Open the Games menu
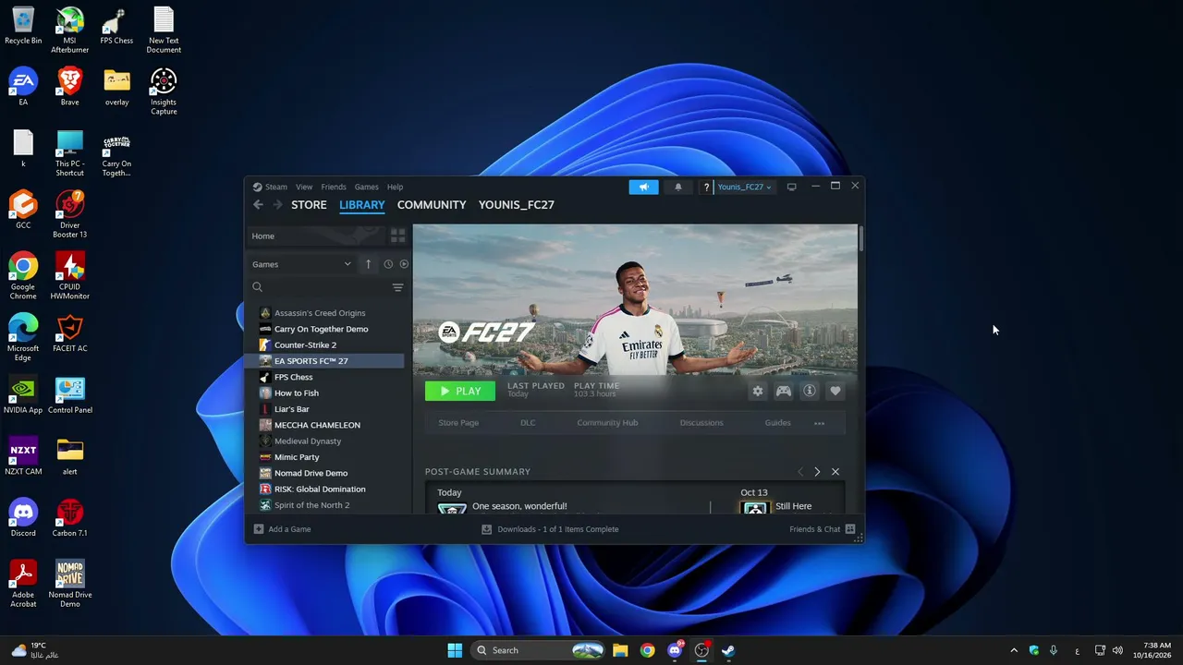 tap(367, 187)
